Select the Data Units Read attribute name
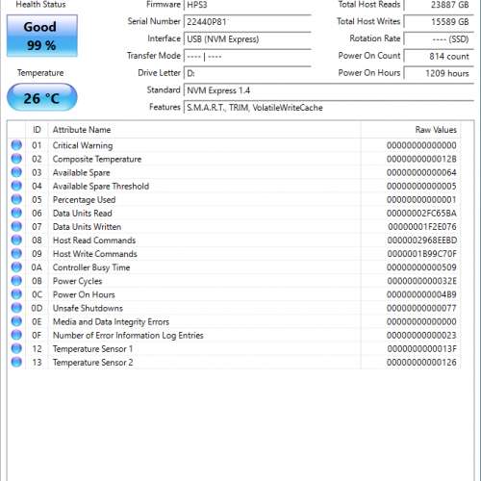481x481 pixels. [83, 214]
